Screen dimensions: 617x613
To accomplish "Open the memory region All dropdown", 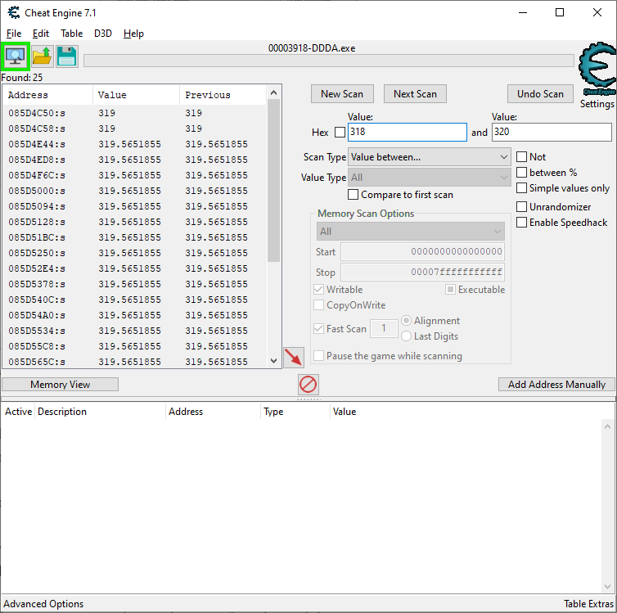I will click(x=411, y=232).
